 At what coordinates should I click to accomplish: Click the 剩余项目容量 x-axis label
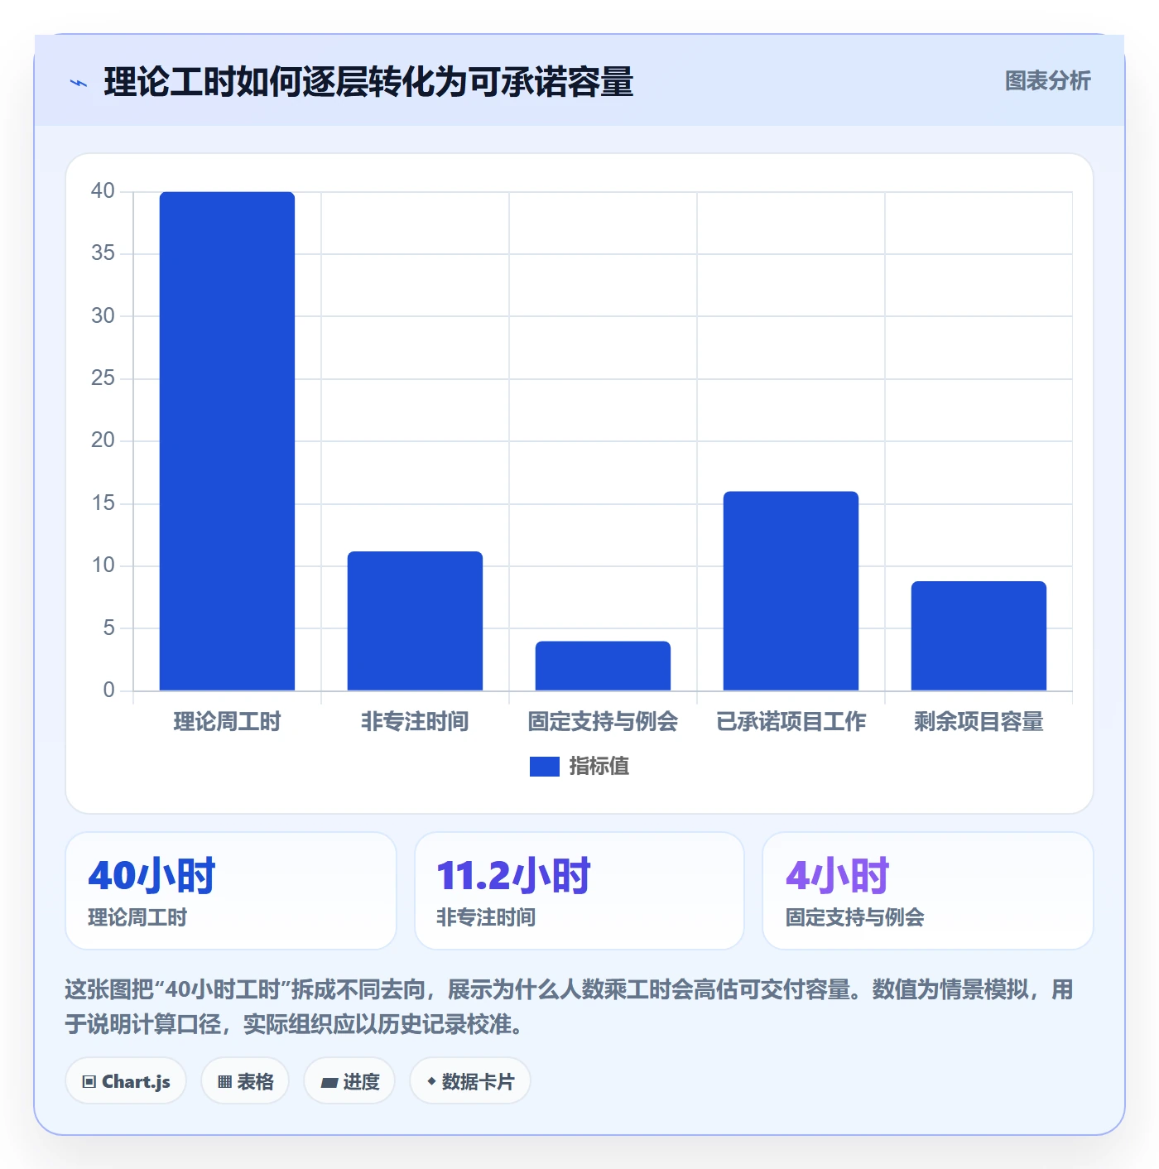click(979, 722)
